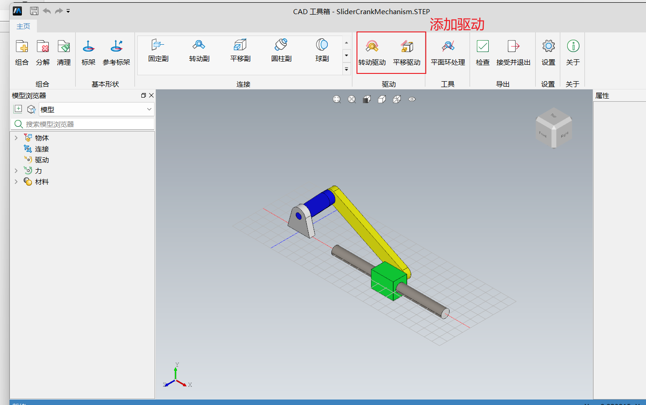The image size is (646, 405).
Task: Select 物体 in the model tree
Action: (x=42, y=138)
